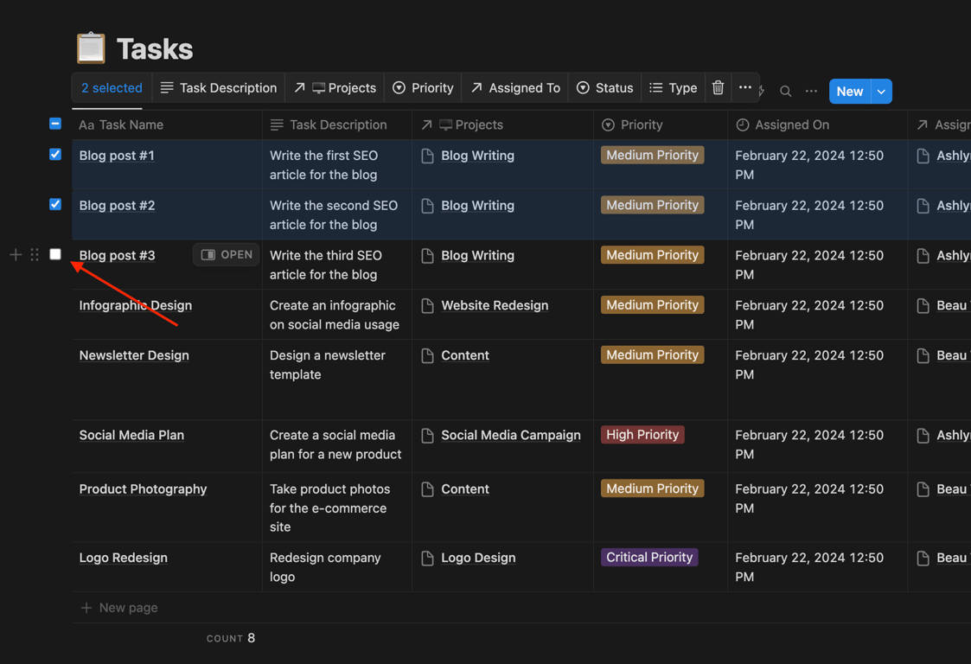Screen dimensions: 971x664
Task: Click the page icon beside Logo Design
Action: pyautogui.click(x=427, y=559)
